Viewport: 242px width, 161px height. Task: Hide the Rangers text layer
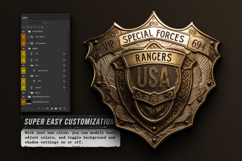click(x=23, y=88)
